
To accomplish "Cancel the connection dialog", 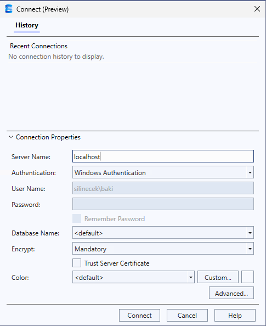I will point(187,316).
